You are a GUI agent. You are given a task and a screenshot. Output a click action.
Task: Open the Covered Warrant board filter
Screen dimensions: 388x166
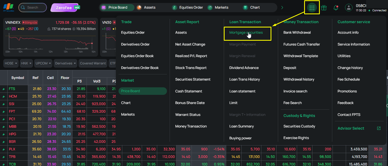pyautogui.click(x=93, y=63)
